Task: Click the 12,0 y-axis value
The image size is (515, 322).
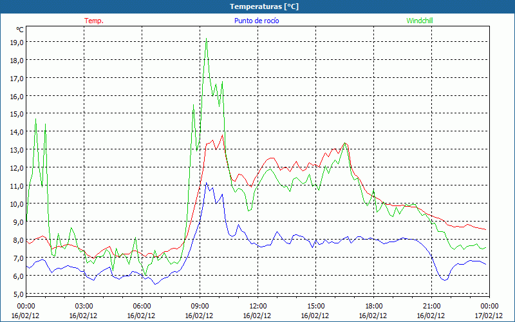Action: [17, 168]
